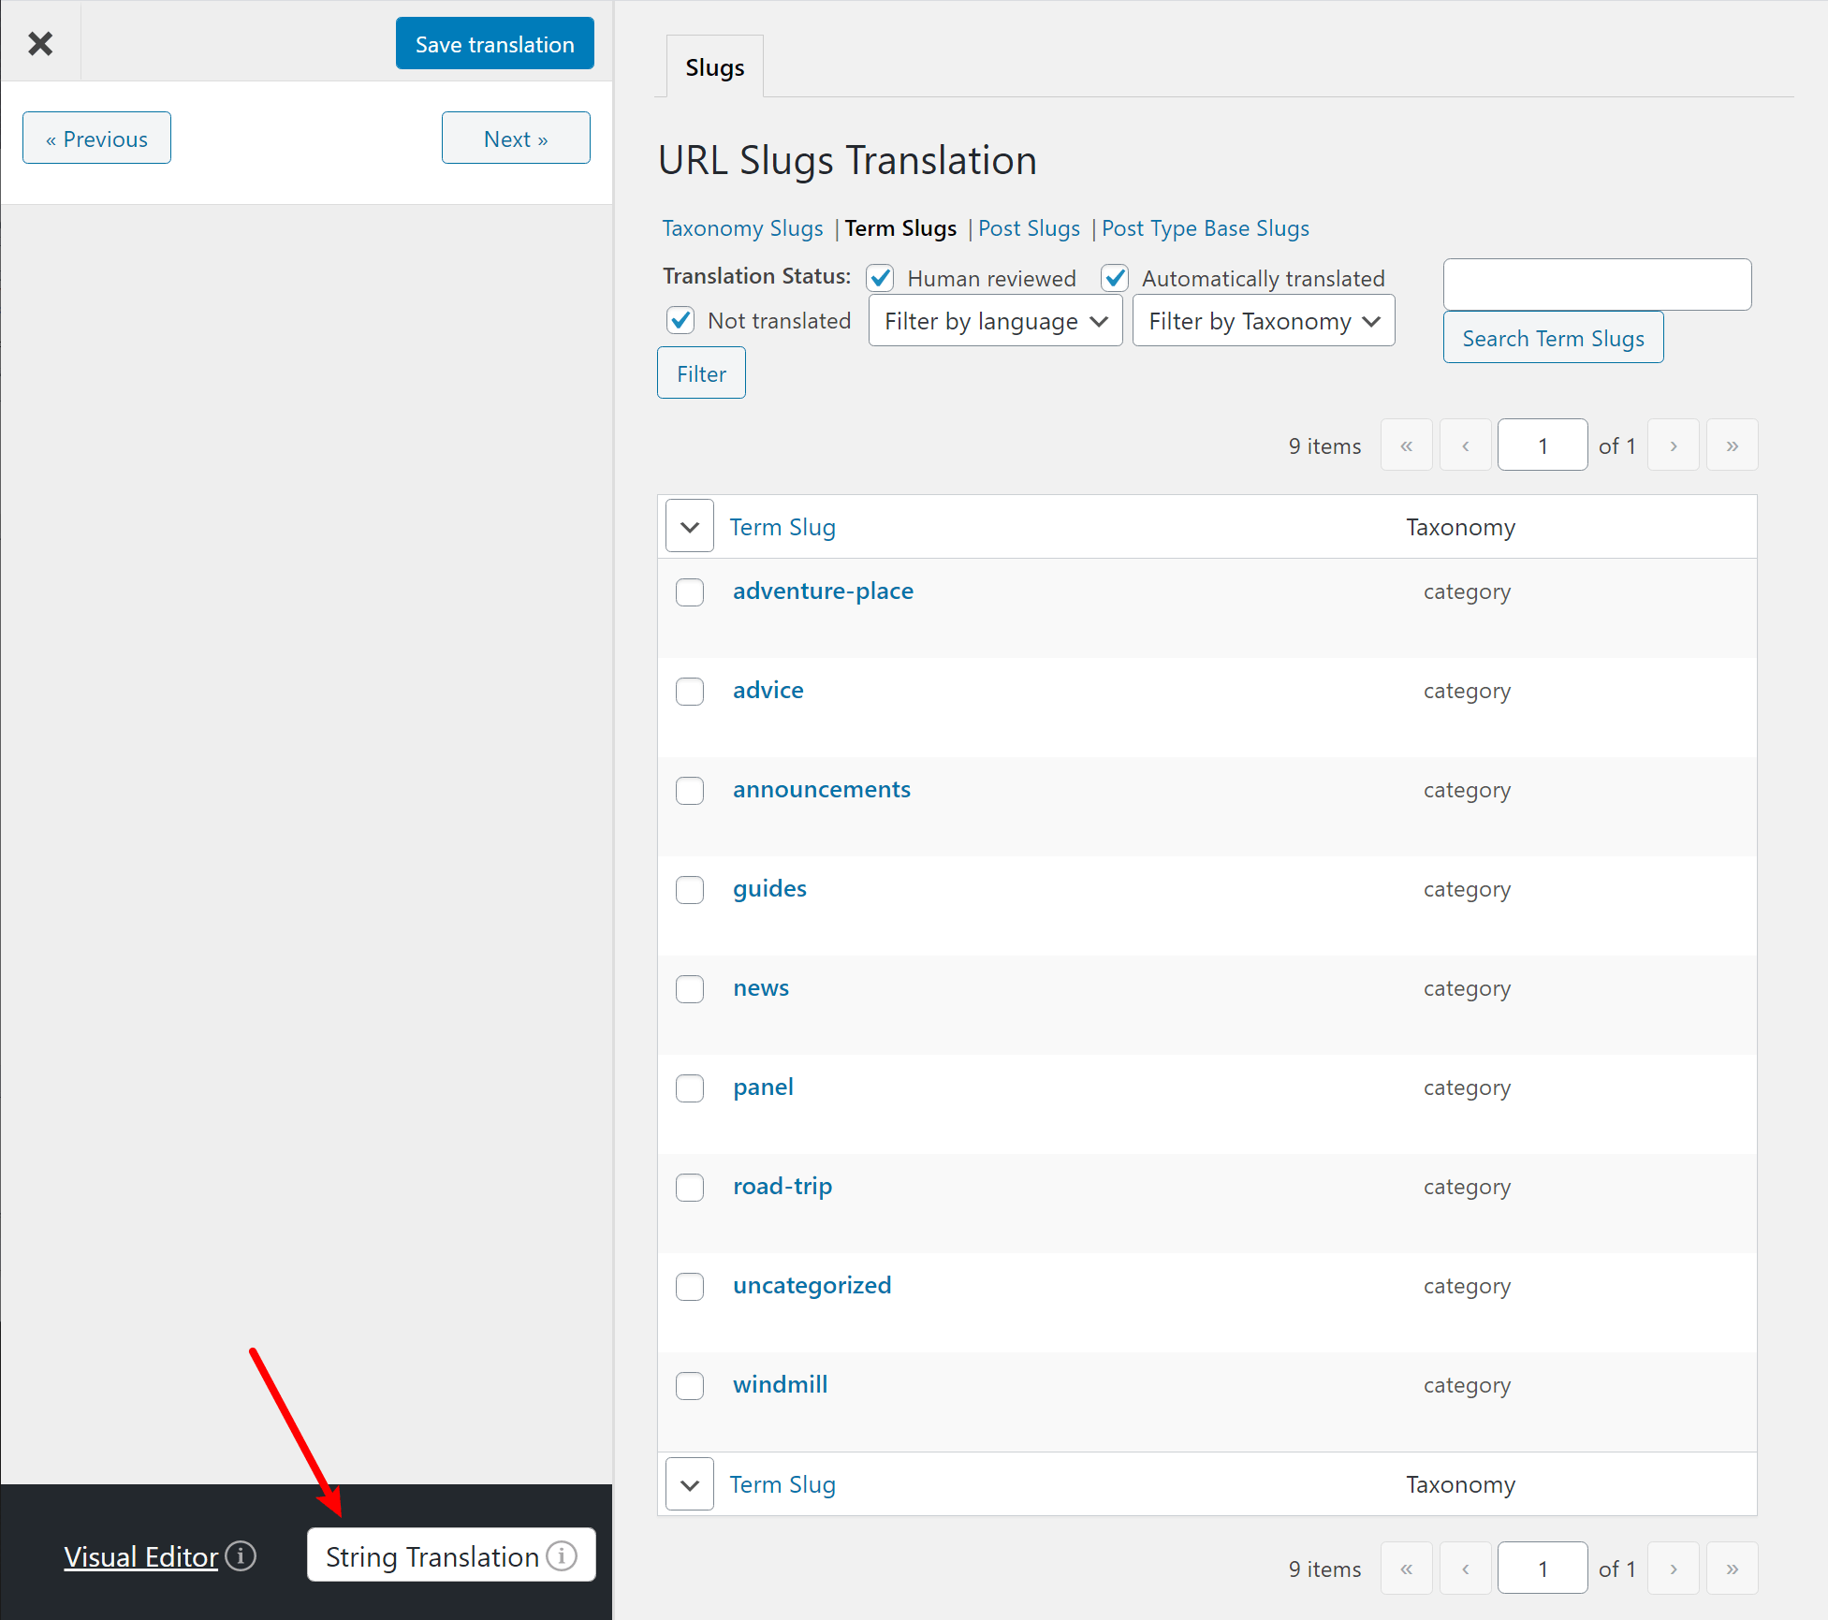Click the info icon next to Visual Editor
The width and height of the screenshot is (1828, 1620).
coord(241,1556)
